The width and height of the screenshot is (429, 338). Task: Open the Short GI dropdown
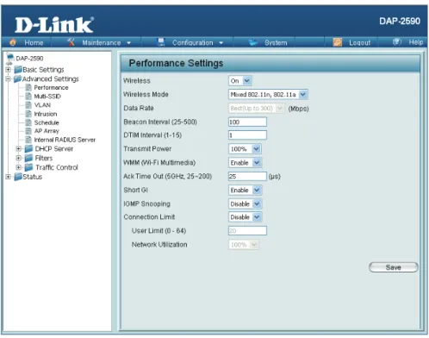pos(246,190)
